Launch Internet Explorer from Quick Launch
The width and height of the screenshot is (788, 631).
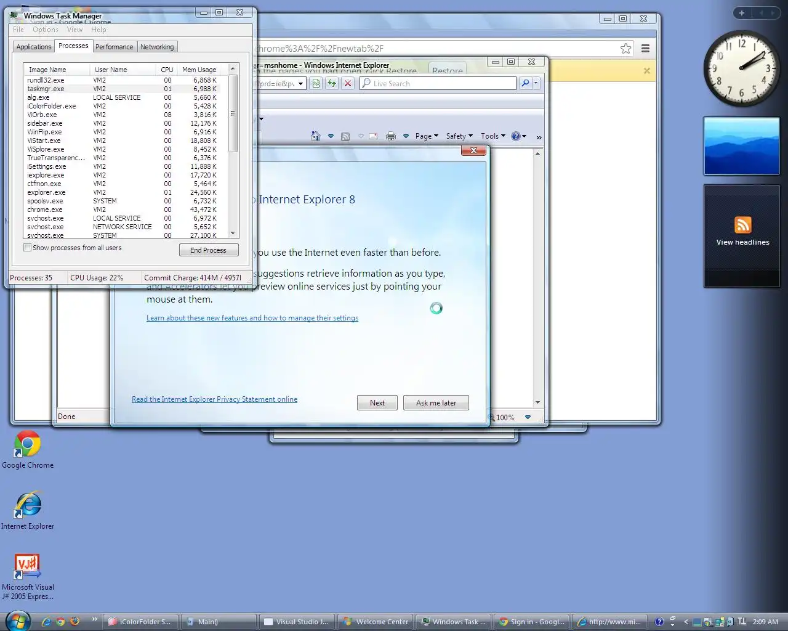pyautogui.click(x=46, y=622)
